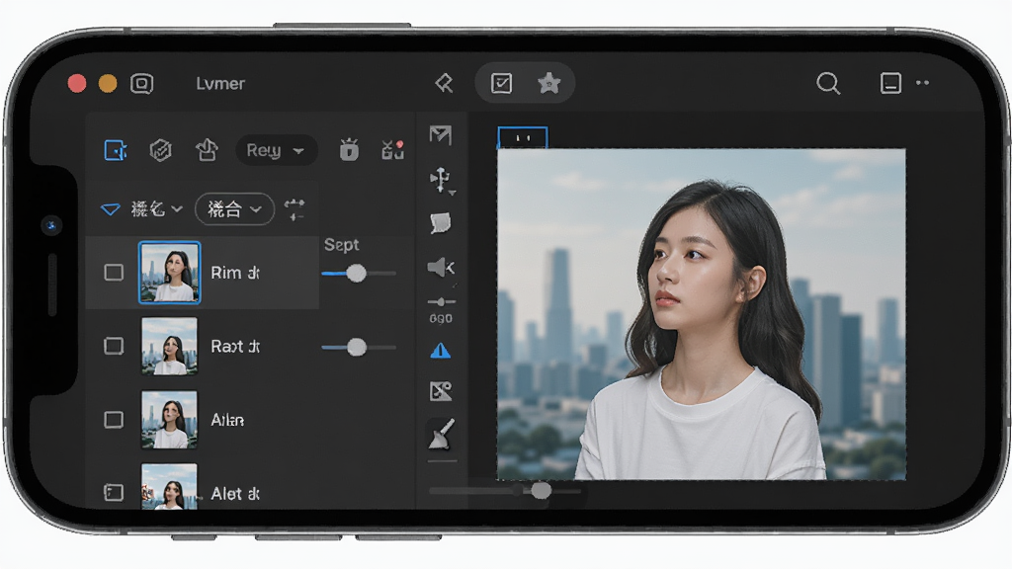Select the image crop tool icon
The width and height of the screenshot is (1012, 569).
[441, 391]
